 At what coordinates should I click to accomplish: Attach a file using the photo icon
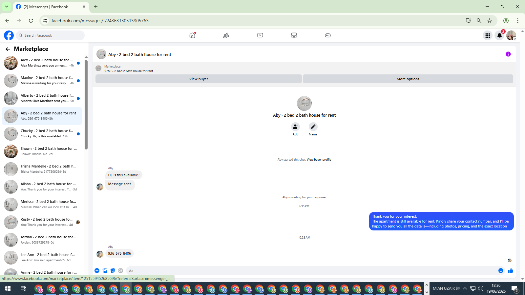click(105, 271)
